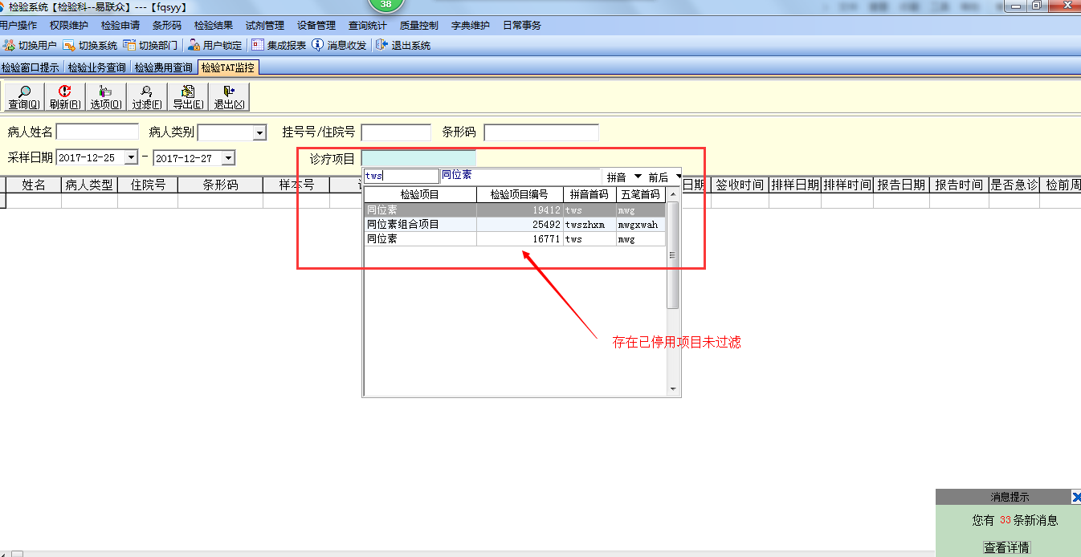Image resolution: width=1081 pixels, height=557 pixels.
Task: Open the 检验申请 menu
Action: (120, 26)
